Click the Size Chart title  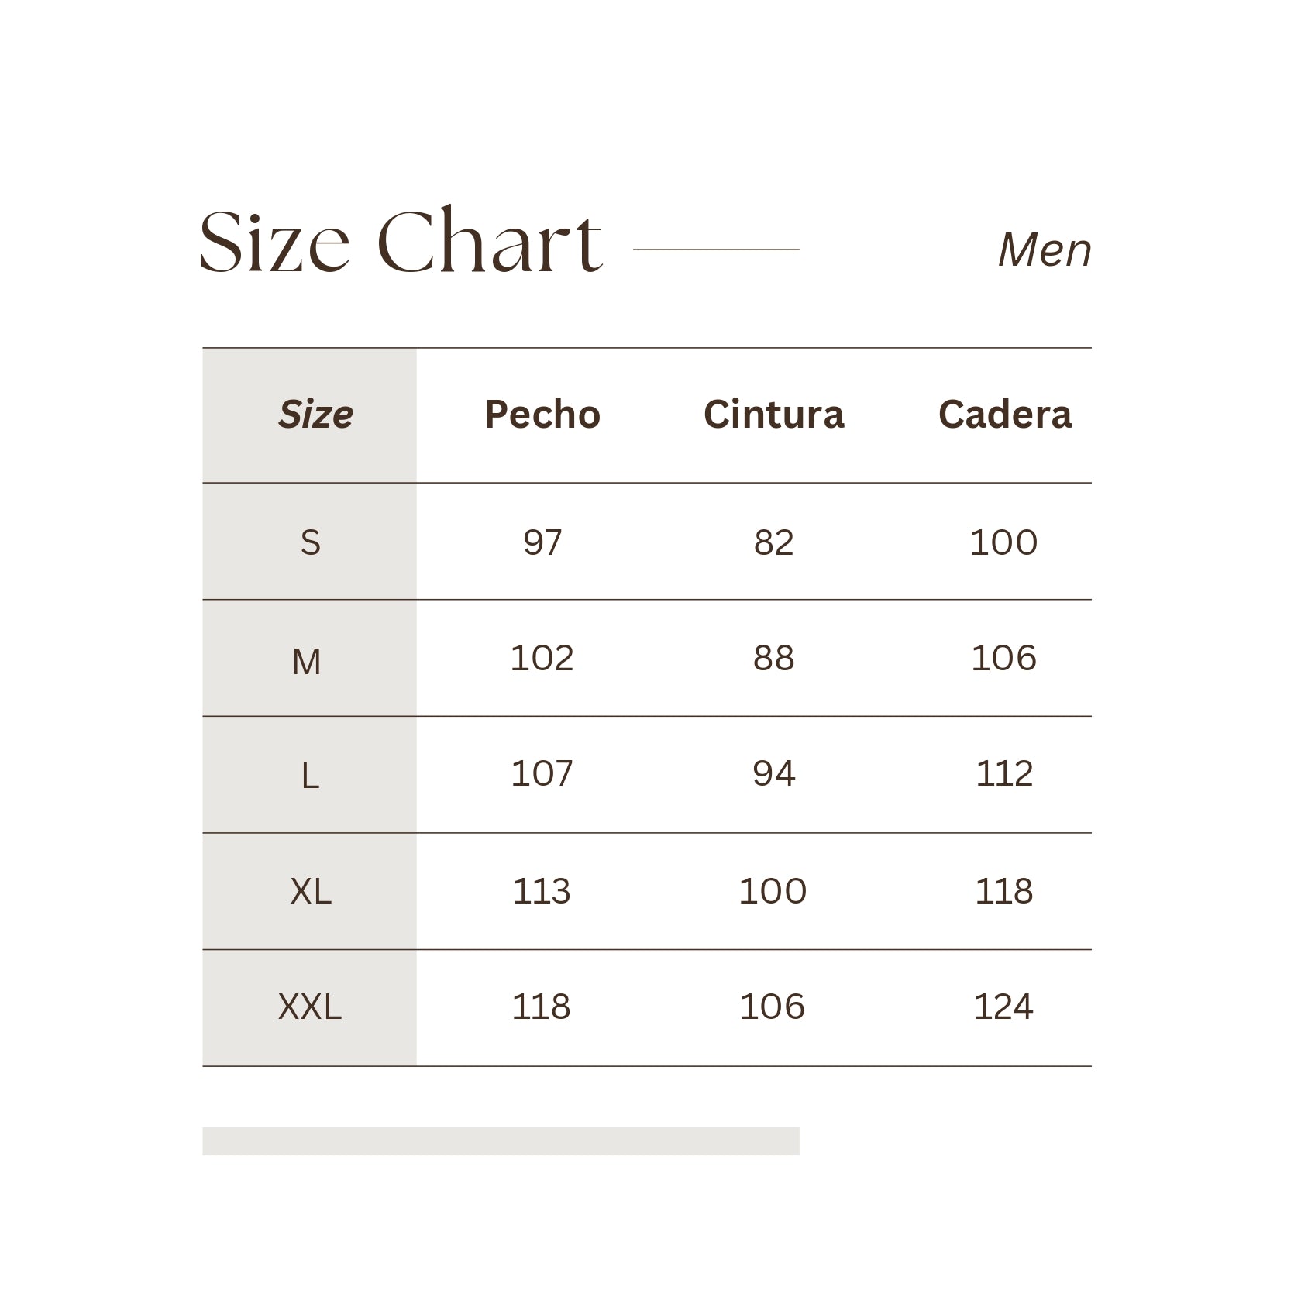tap(400, 243)
